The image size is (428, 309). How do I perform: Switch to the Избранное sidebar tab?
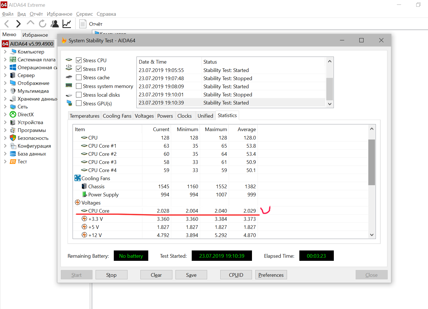tap(35, 35)
